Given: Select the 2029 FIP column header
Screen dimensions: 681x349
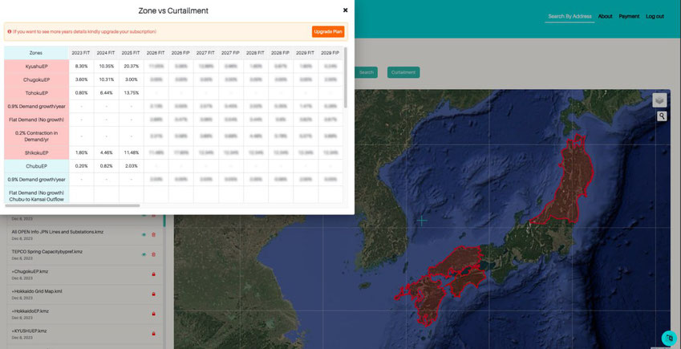Looking at the screenshot, I should (x=330, y=53).
